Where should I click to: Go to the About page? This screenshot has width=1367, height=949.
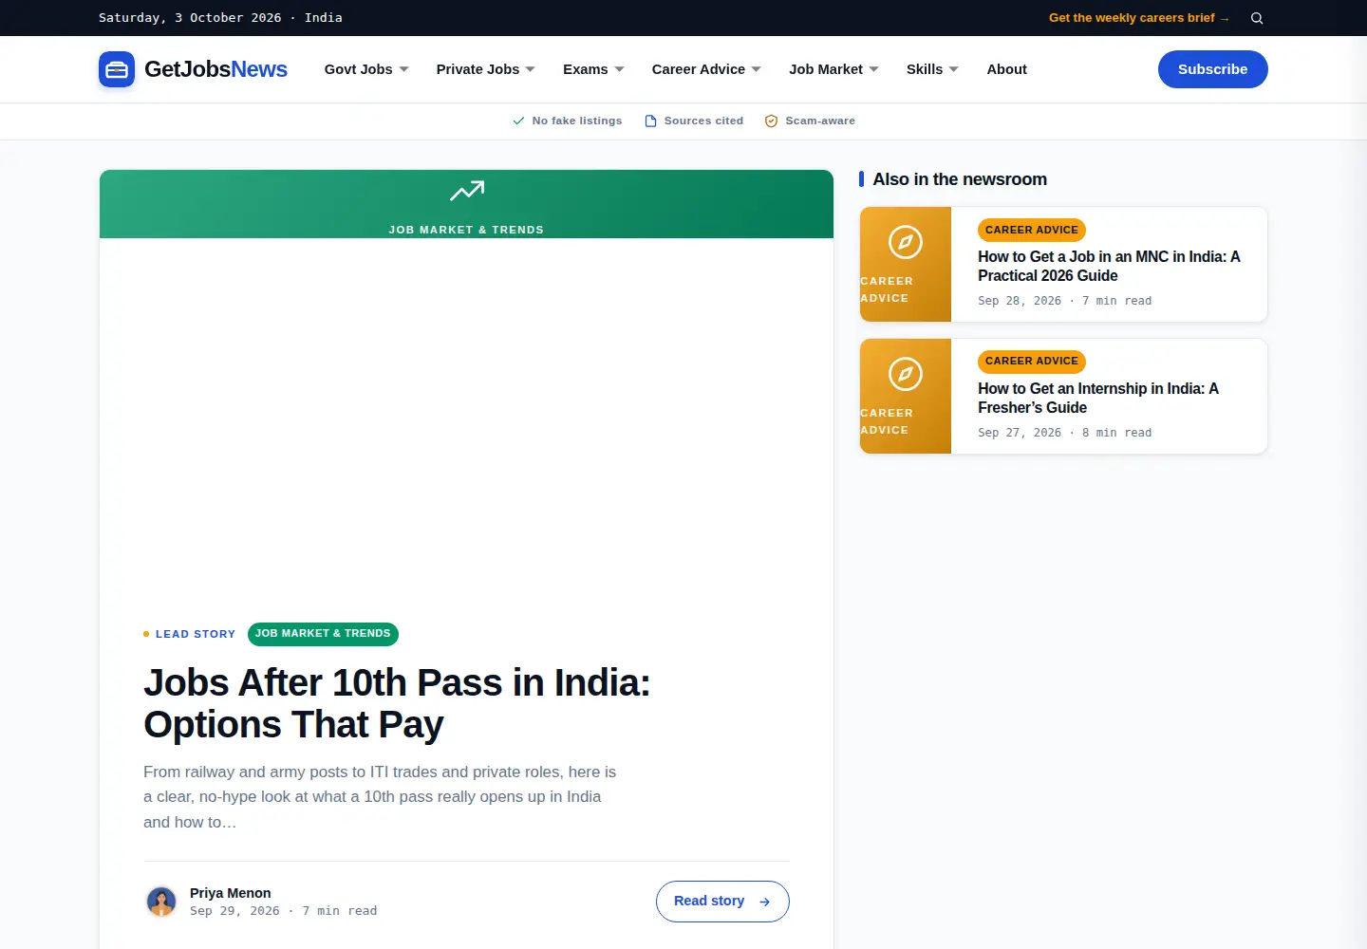coord(1006,69)
